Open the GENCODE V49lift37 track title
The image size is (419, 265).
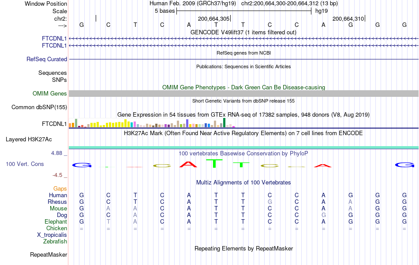coord(243,32)
